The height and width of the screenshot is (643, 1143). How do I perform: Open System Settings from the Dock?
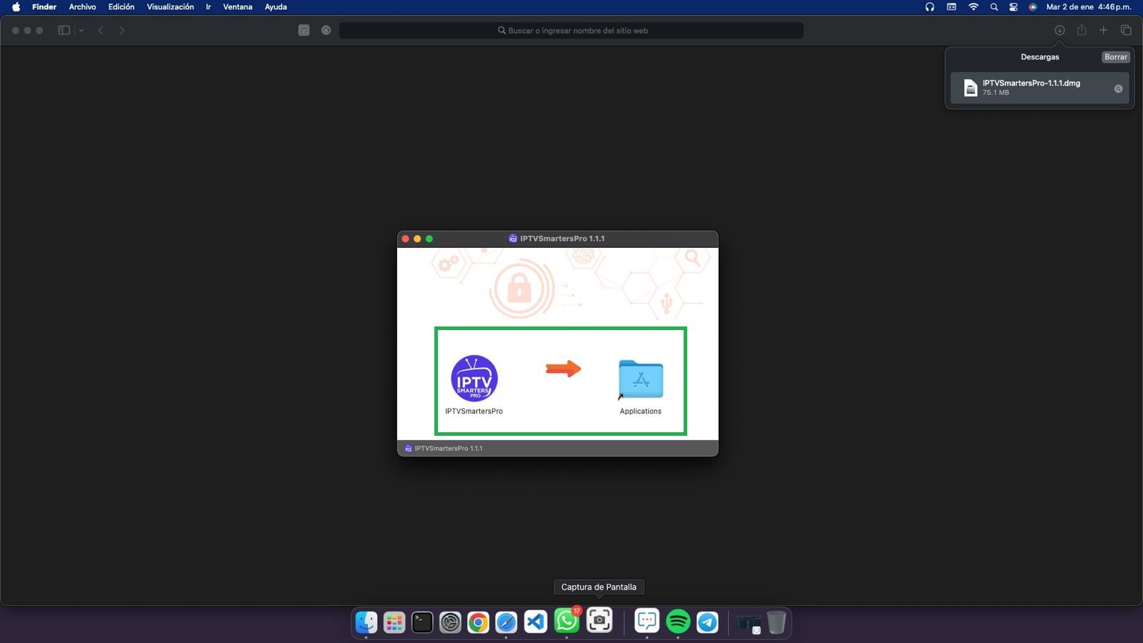click(x=450, y=622)
